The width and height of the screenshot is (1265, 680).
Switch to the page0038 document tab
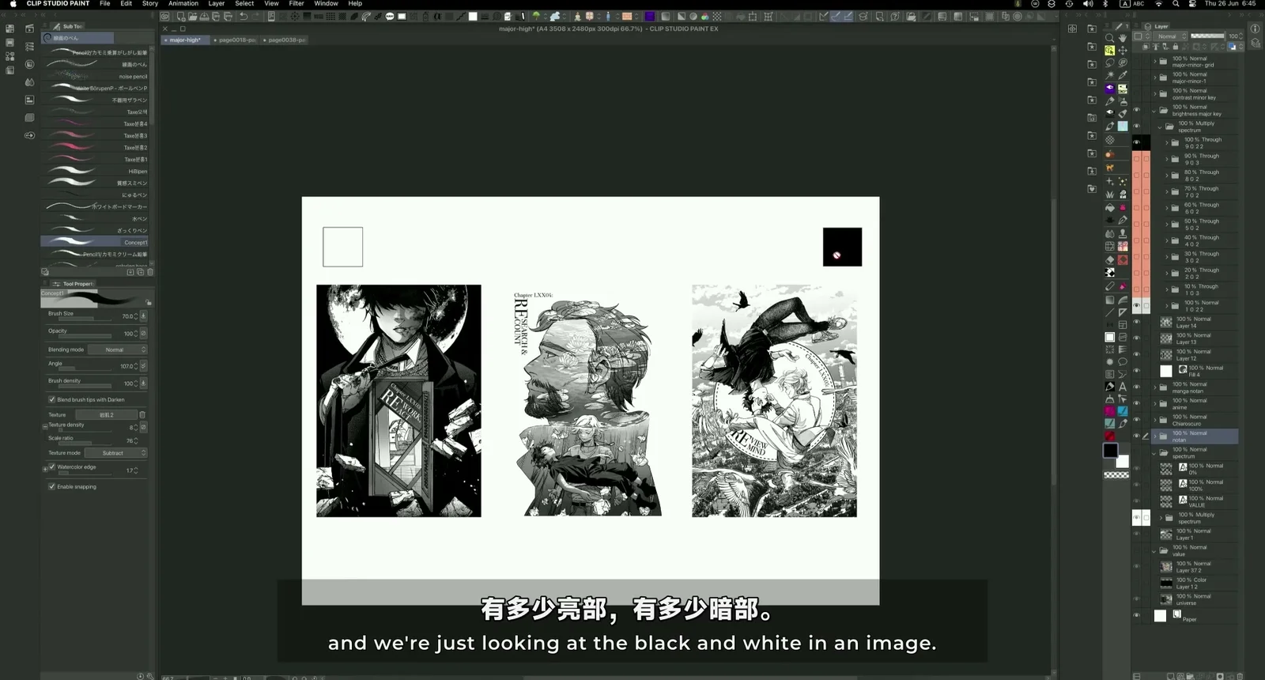tap(285, 40)
